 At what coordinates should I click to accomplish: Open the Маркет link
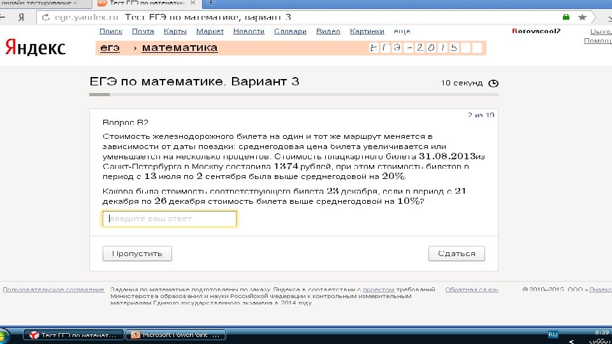click(x=210, y=31)
